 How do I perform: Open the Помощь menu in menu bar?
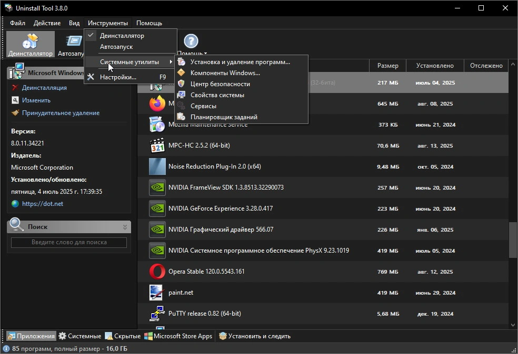149,23
